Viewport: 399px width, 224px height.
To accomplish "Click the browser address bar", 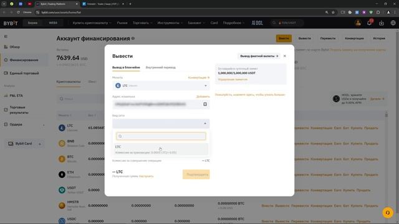I will (x=178, y=12).
